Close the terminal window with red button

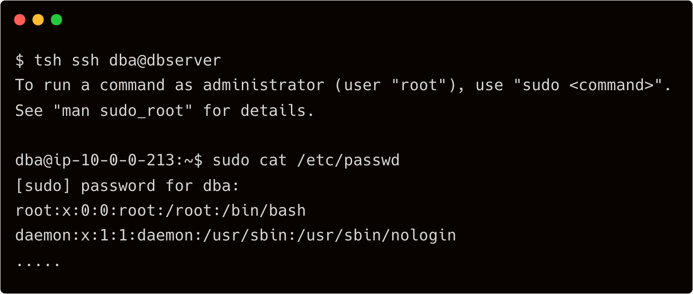pyautogui.click(x=20, y=20)
